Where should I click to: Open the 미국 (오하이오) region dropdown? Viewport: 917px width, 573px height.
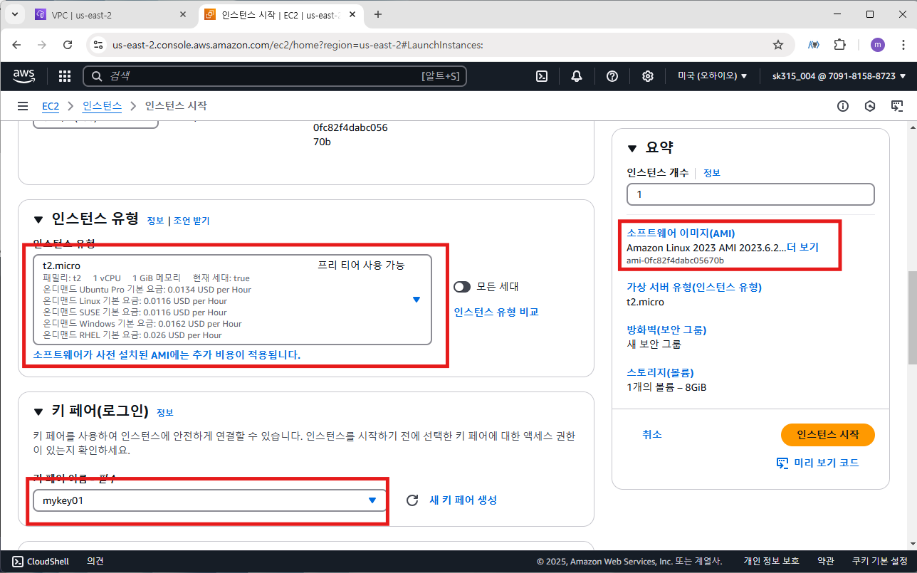click(x=712, y=76)
